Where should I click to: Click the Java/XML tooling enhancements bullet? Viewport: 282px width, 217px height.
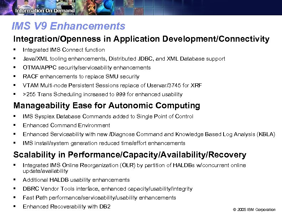[124, 59]
